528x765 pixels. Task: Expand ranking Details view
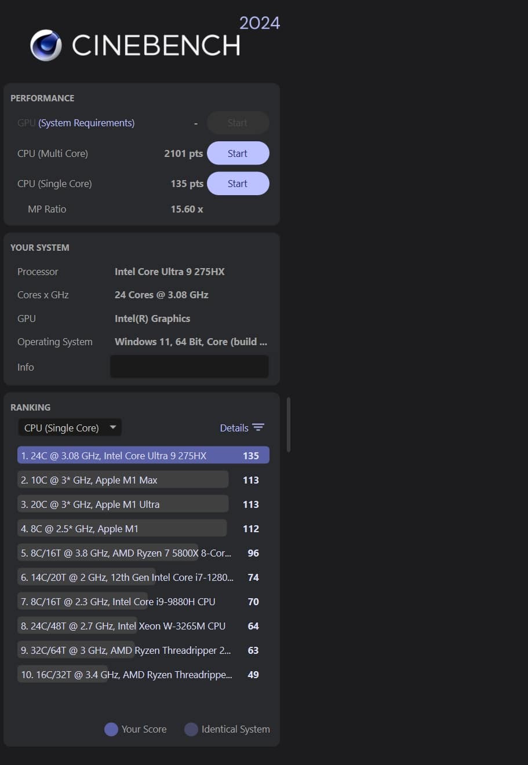(x=234, y=428)
